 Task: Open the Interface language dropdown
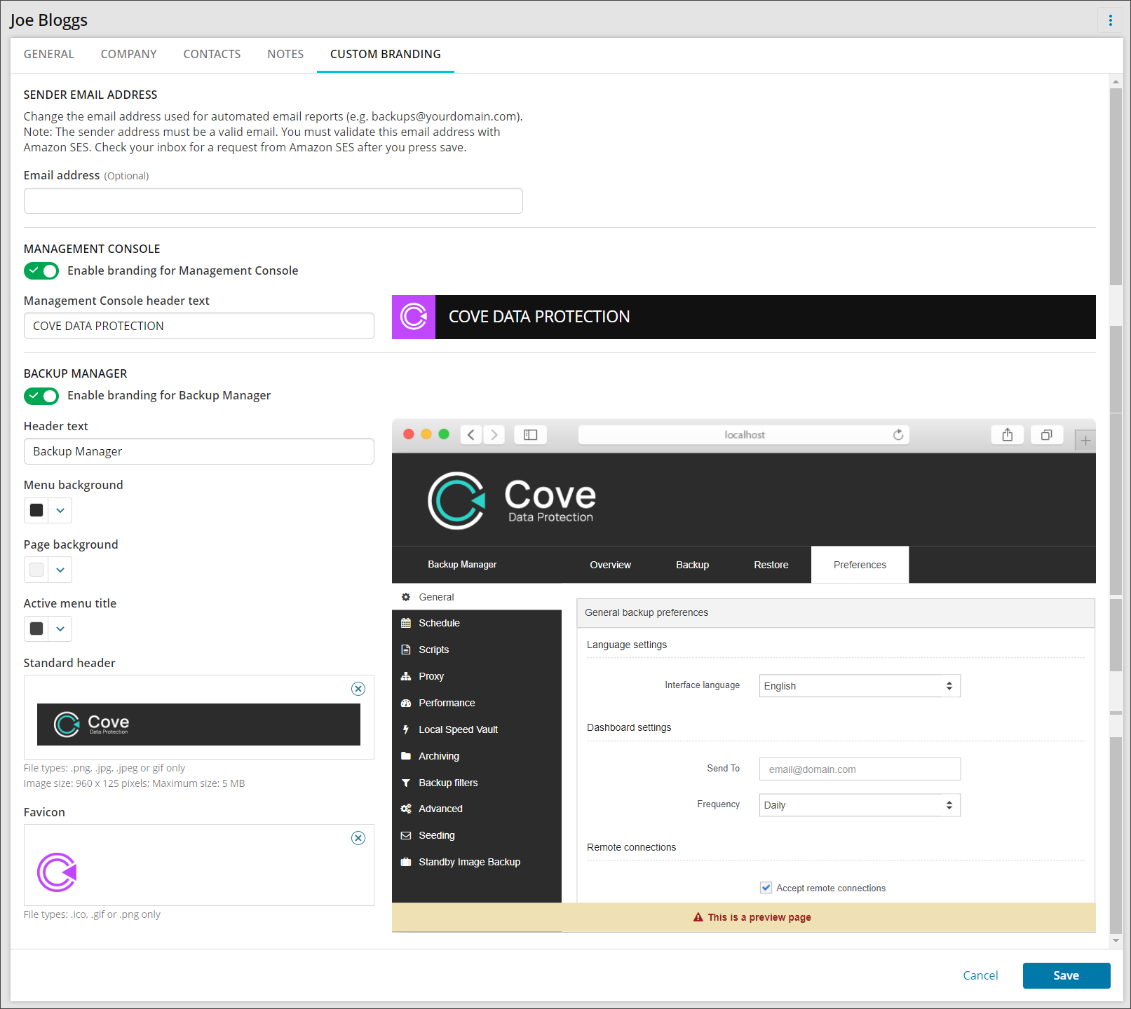click(x=859, y=686)
